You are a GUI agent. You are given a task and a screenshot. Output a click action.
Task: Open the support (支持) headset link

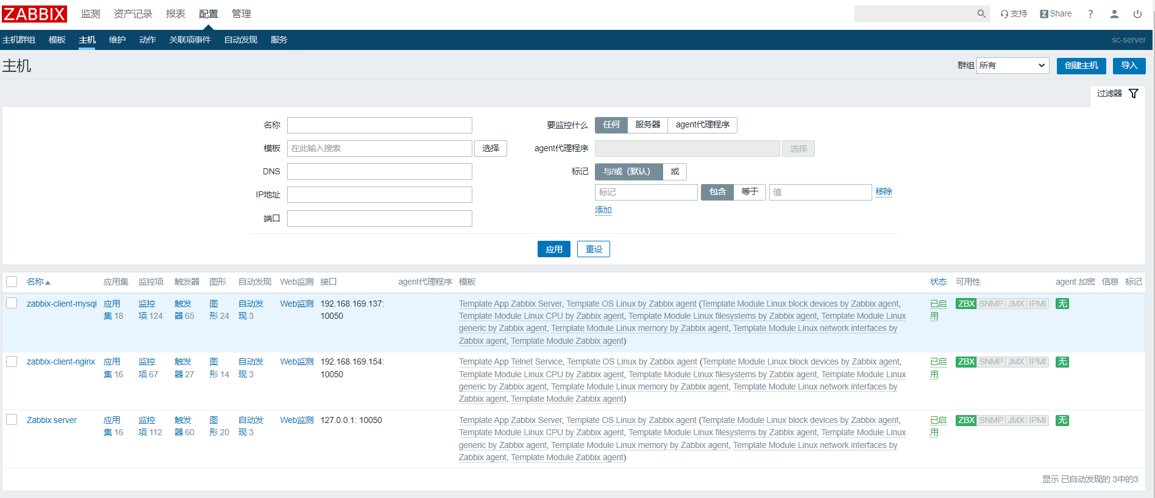coord(1014,13)
